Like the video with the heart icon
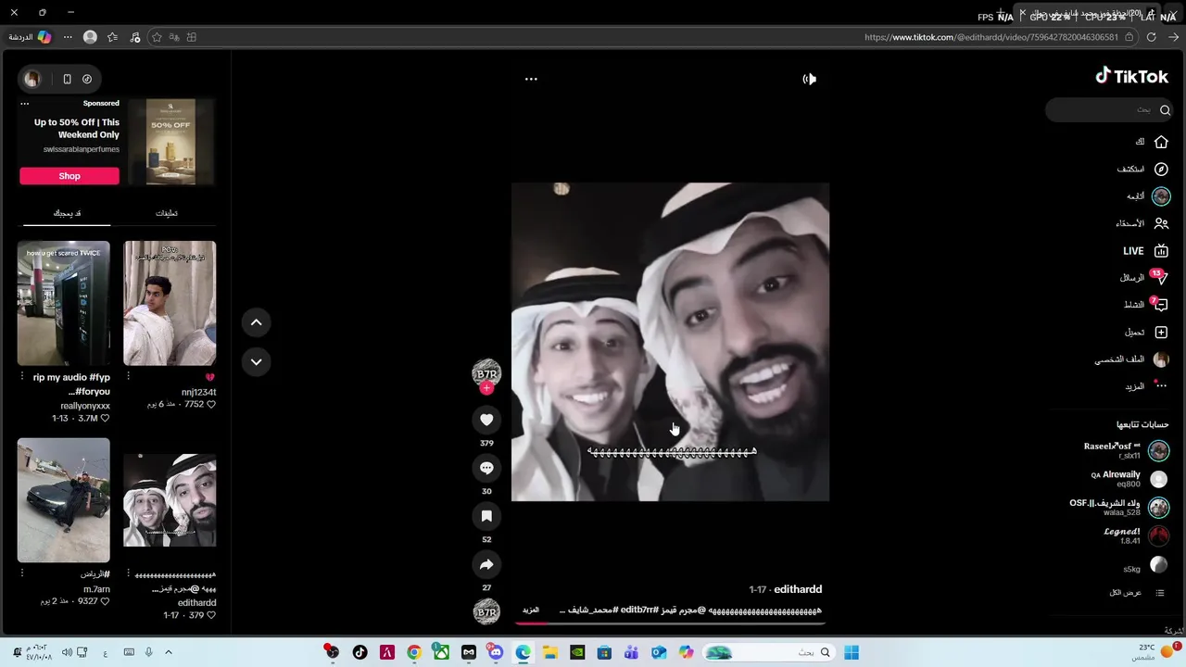The image size is (1186, 667). [486, 420]
